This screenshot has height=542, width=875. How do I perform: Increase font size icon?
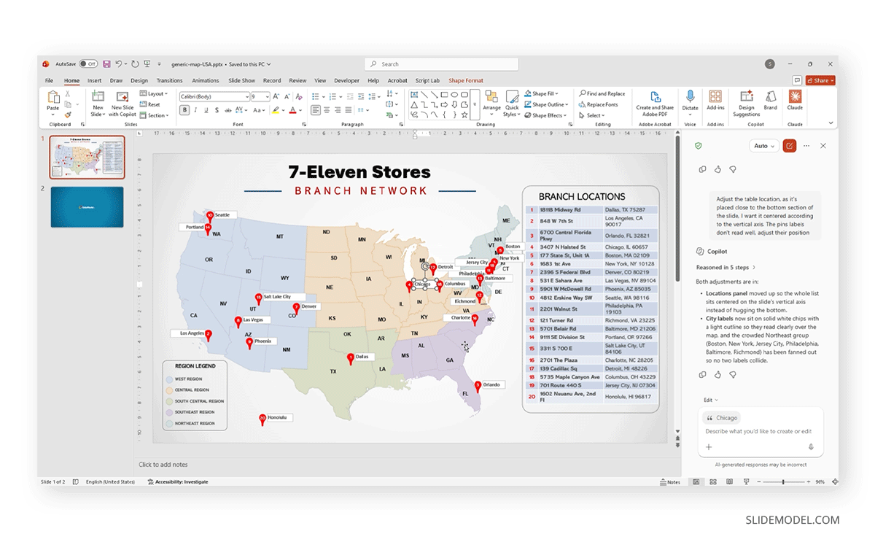276,96
